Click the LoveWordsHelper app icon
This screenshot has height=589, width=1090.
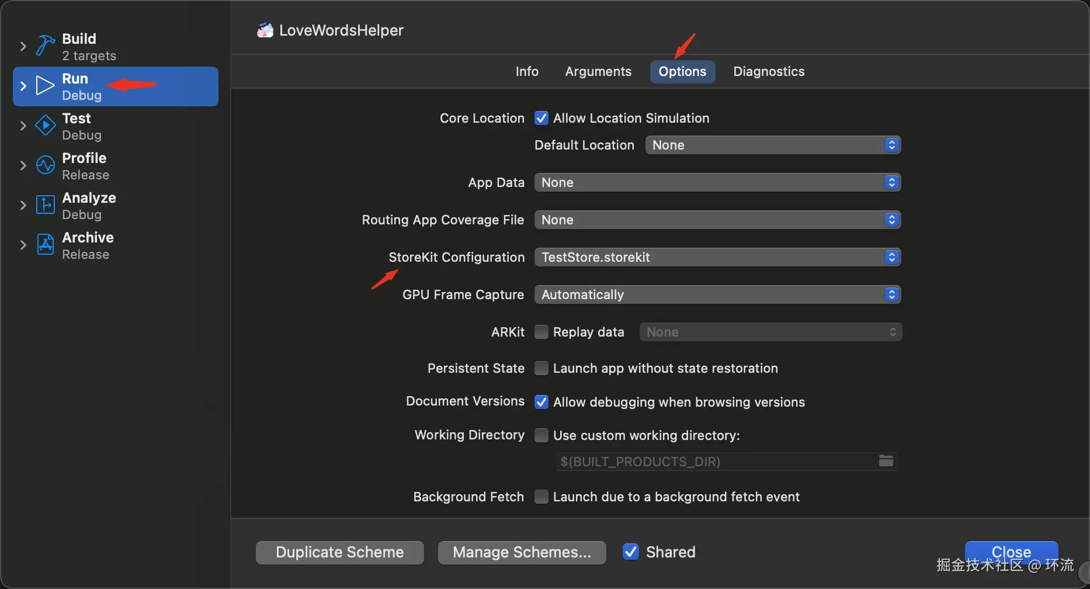(265, 30)
